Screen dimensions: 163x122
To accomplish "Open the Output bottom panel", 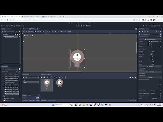I will click(x=25, y=100).
